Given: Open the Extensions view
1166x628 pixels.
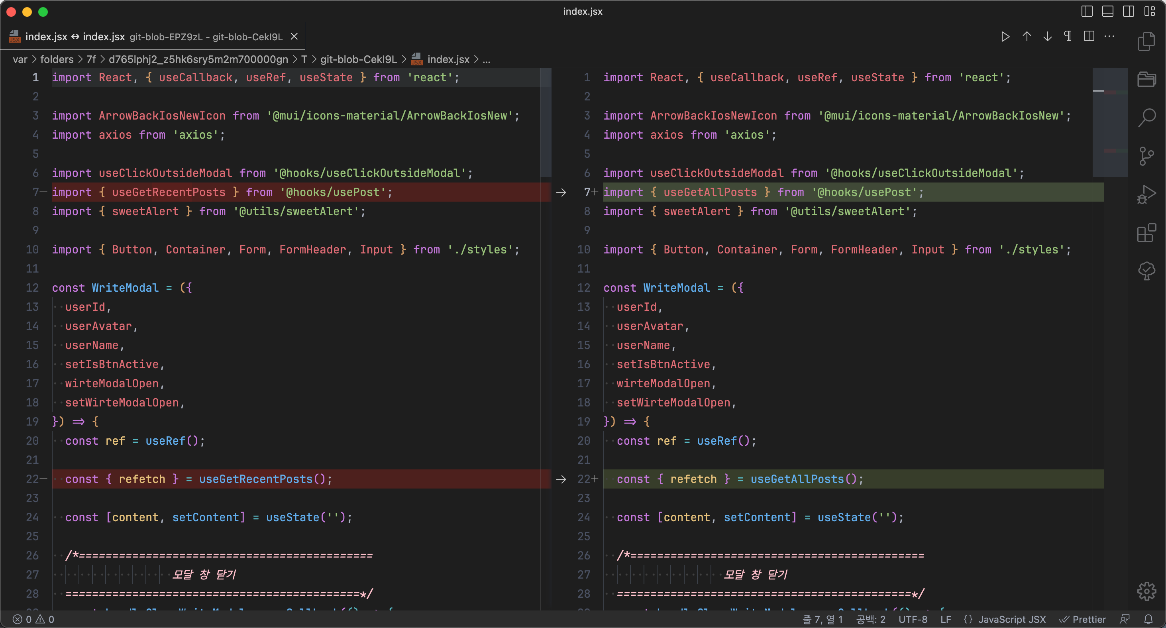Looking at the screenshot, I should click(x=1146, y=233).
